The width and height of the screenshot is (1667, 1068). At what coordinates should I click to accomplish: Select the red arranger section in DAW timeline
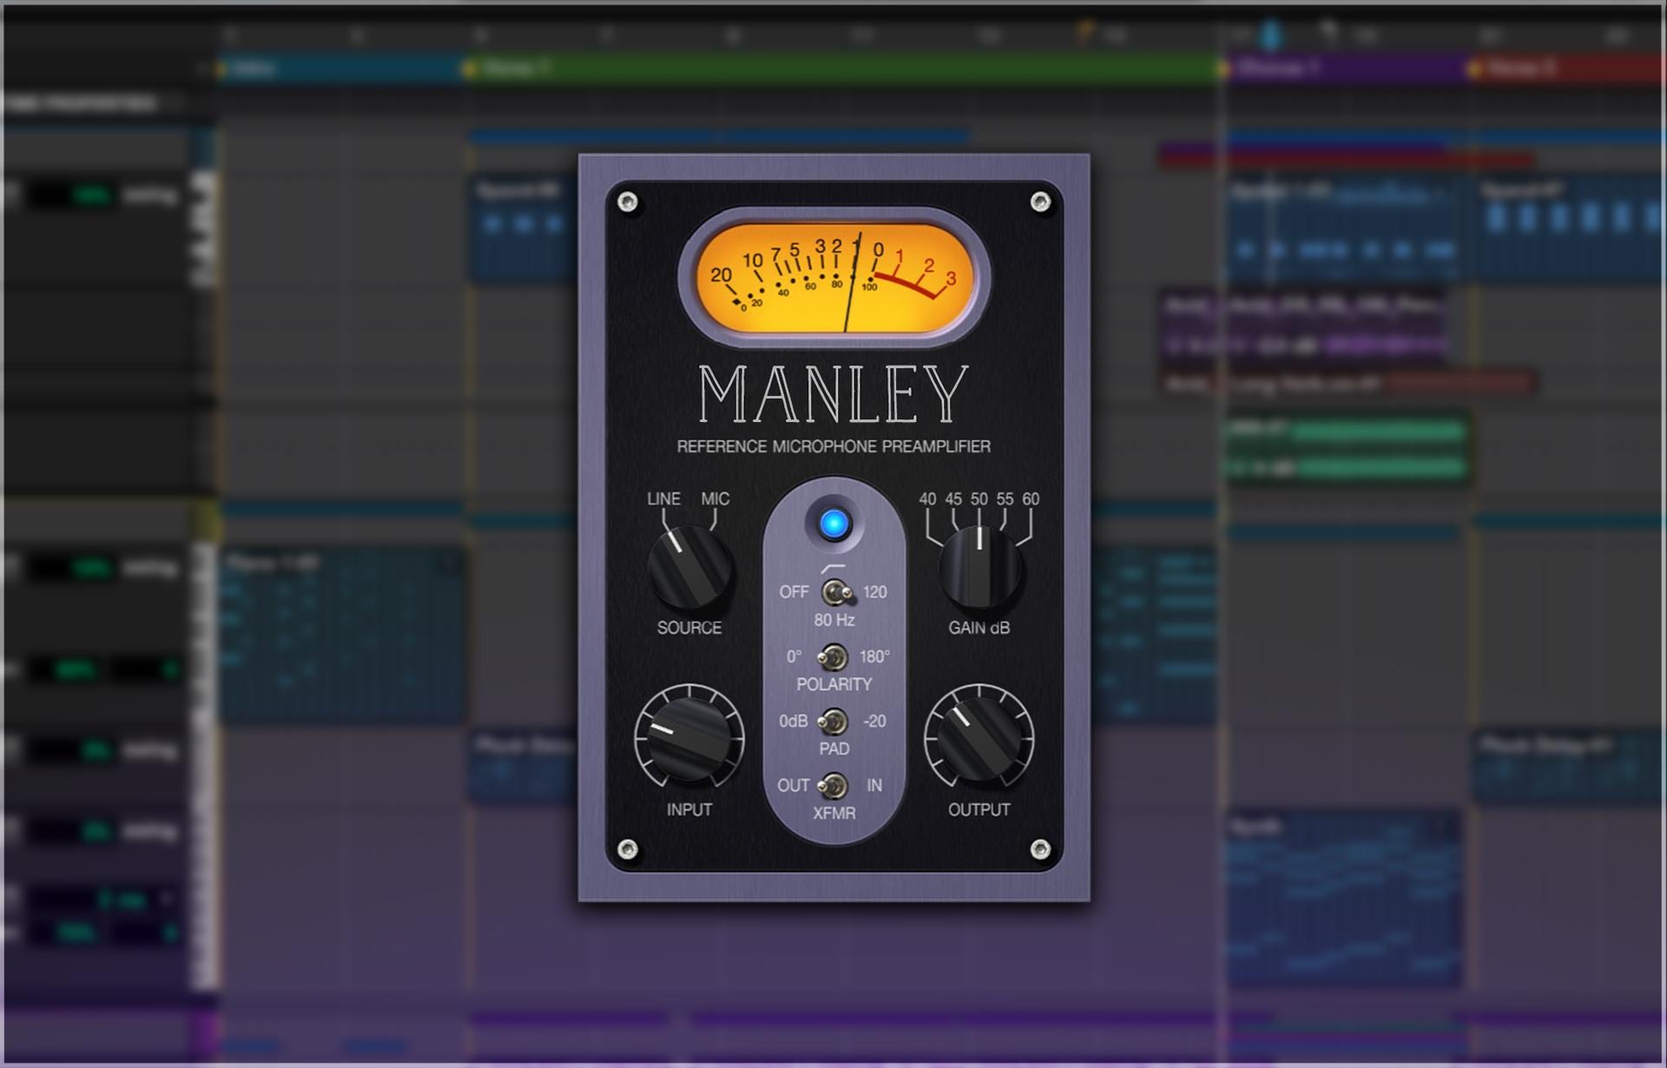[x=1568, y=69]
